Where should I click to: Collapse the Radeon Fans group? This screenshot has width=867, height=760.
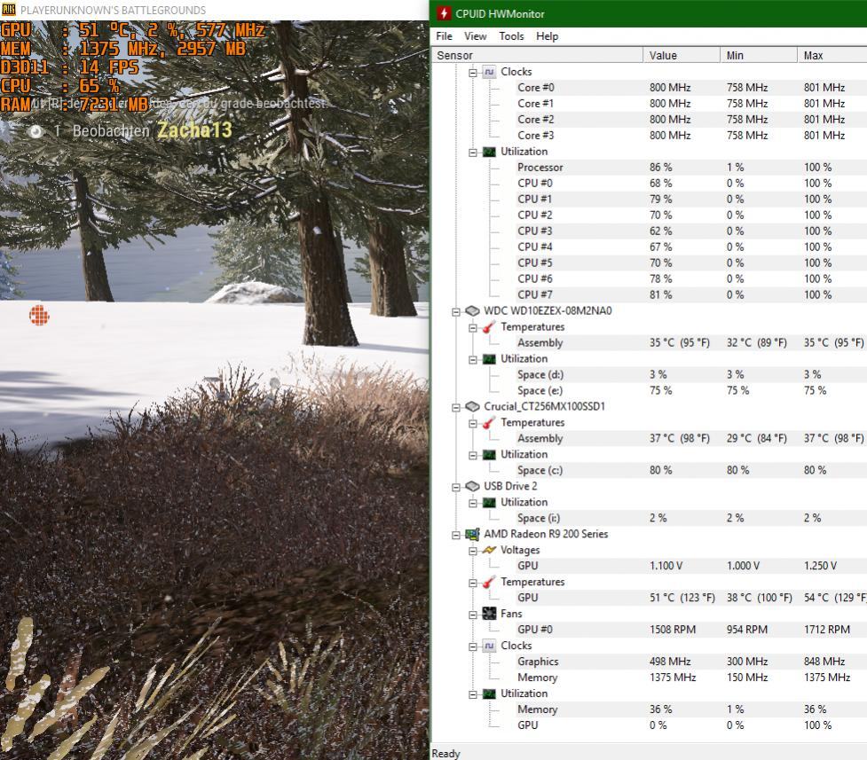(x=473, y=615)
